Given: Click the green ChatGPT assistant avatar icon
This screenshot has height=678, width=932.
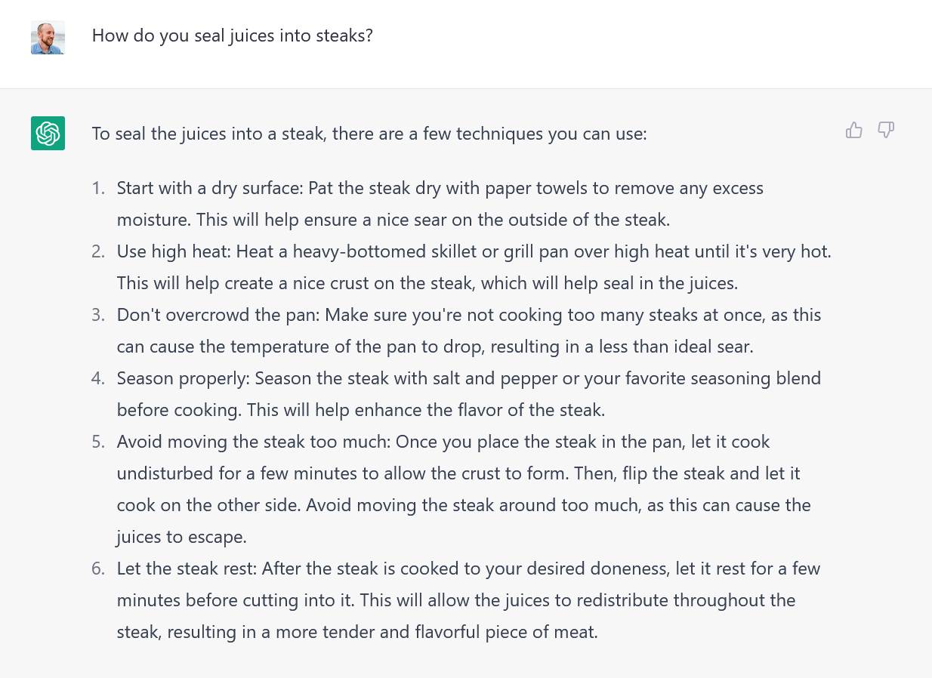Looking at the screenshot, I should [48, 133].
